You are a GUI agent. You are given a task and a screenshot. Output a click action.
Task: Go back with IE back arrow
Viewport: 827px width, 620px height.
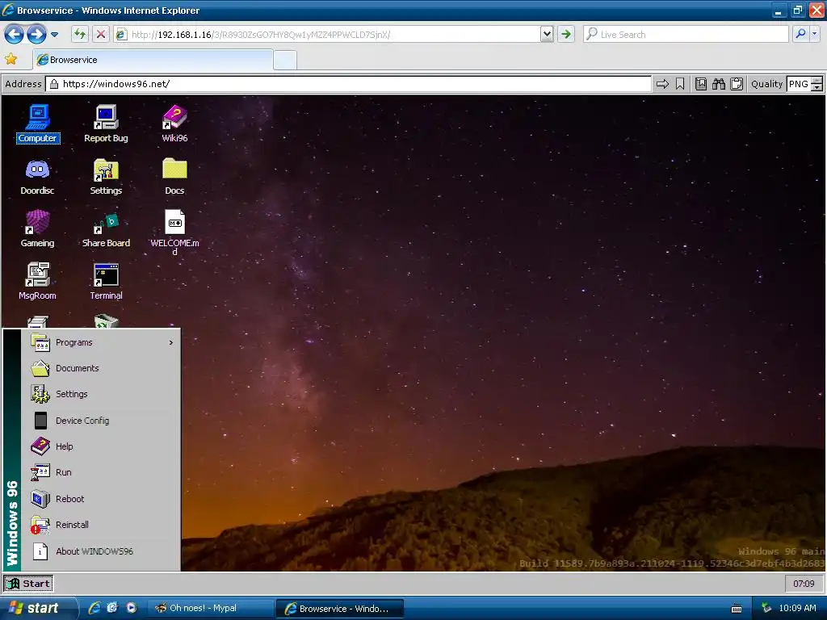tap(15, 35)
